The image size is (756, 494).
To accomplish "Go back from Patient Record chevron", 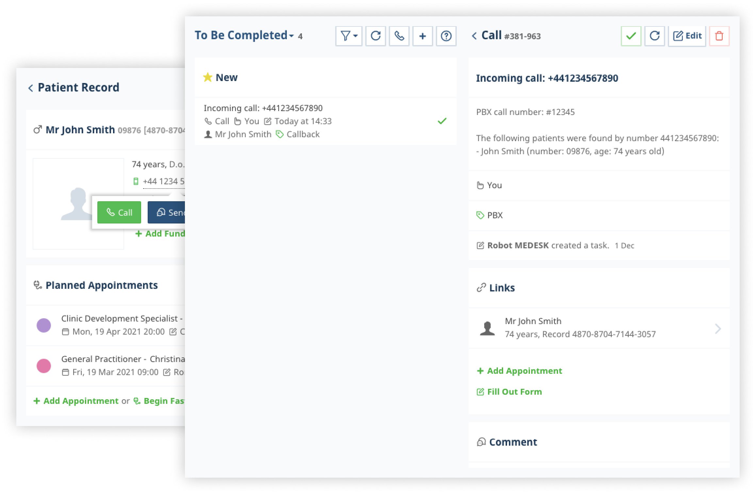I will click(31, 88).
